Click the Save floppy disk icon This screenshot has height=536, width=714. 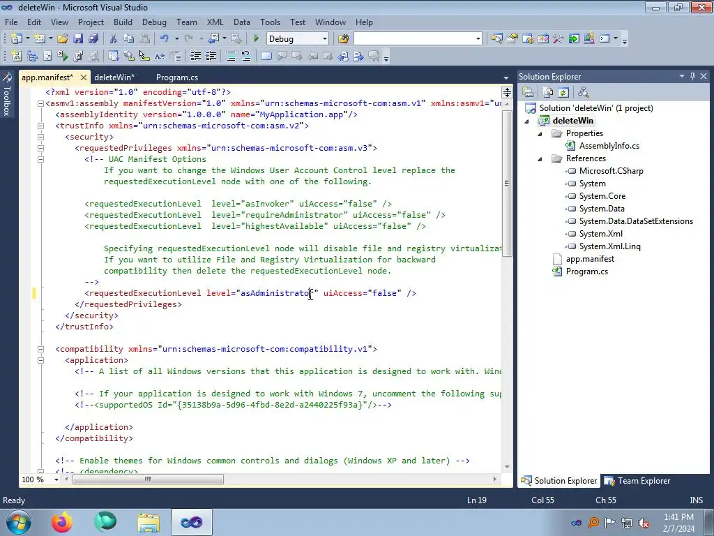coord(78,39)
